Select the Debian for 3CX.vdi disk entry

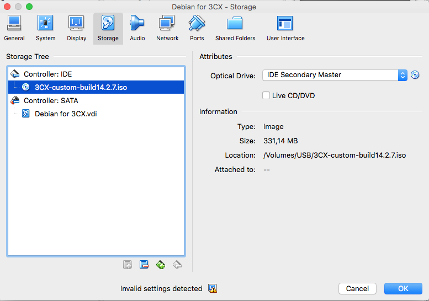click(x=96, y=114)
